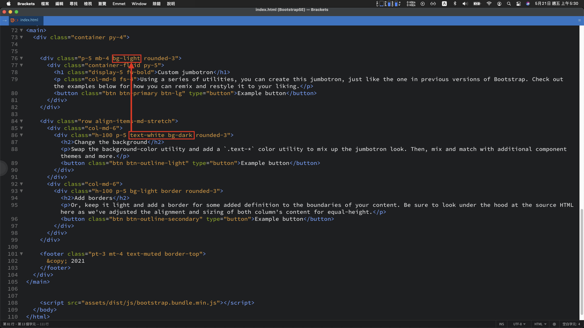This screenshot has width=584, height=328.
Task: Open the 檔案 menu
Action: 45,4
